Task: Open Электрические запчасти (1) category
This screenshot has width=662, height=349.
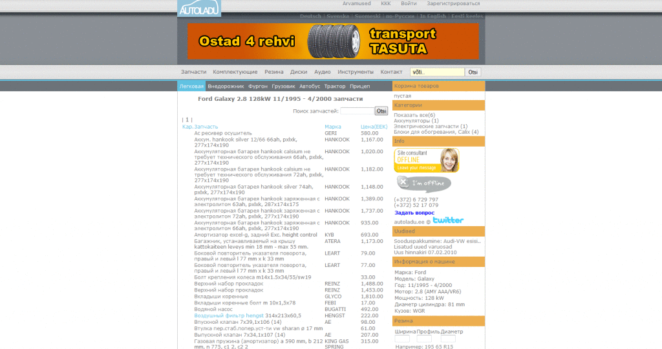Action: pyautogui.click(x=430, y=126)
